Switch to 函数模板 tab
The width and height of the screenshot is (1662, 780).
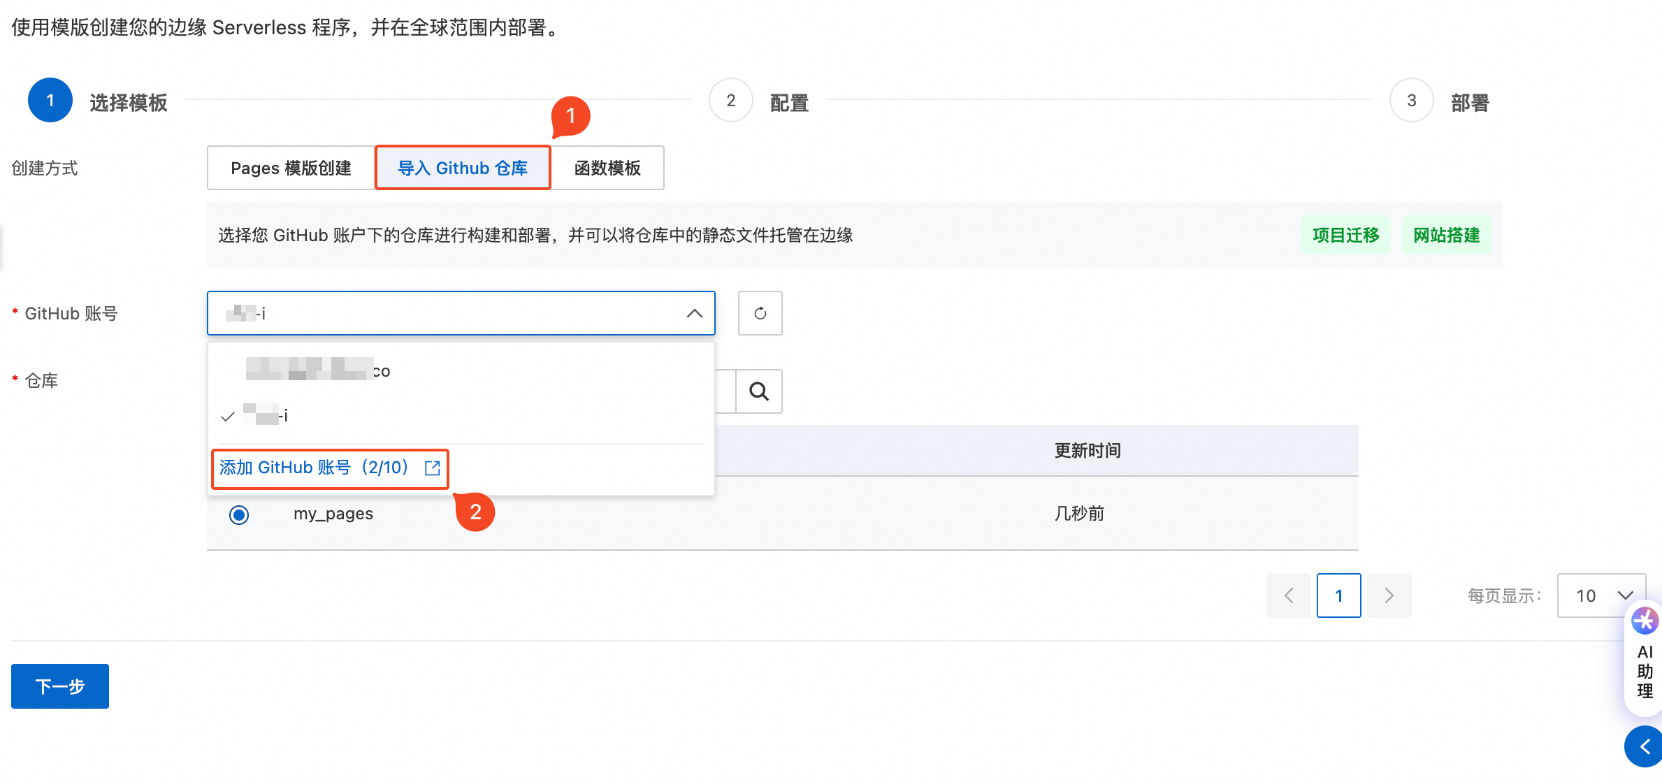(x=607, y=168)
